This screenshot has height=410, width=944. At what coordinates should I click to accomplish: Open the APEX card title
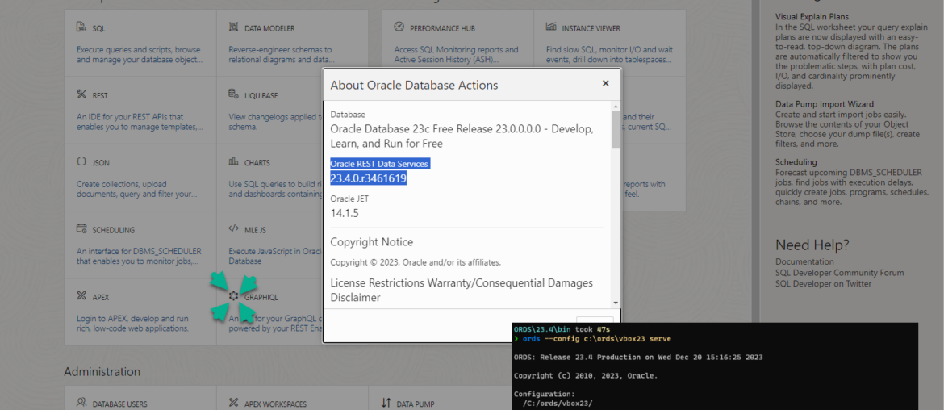101,298
